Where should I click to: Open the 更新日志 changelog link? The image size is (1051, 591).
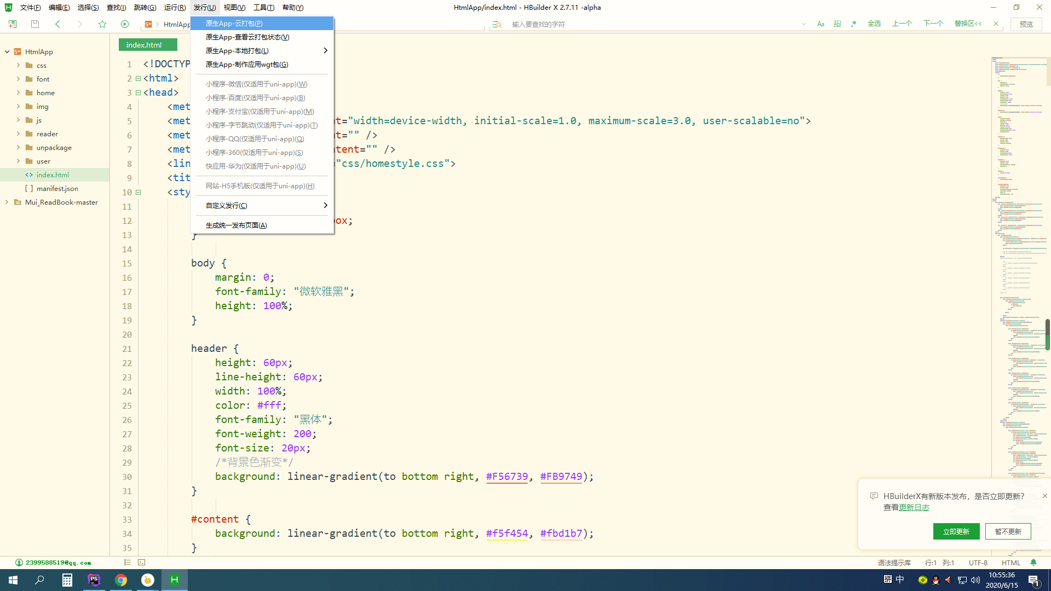(914, 508)
